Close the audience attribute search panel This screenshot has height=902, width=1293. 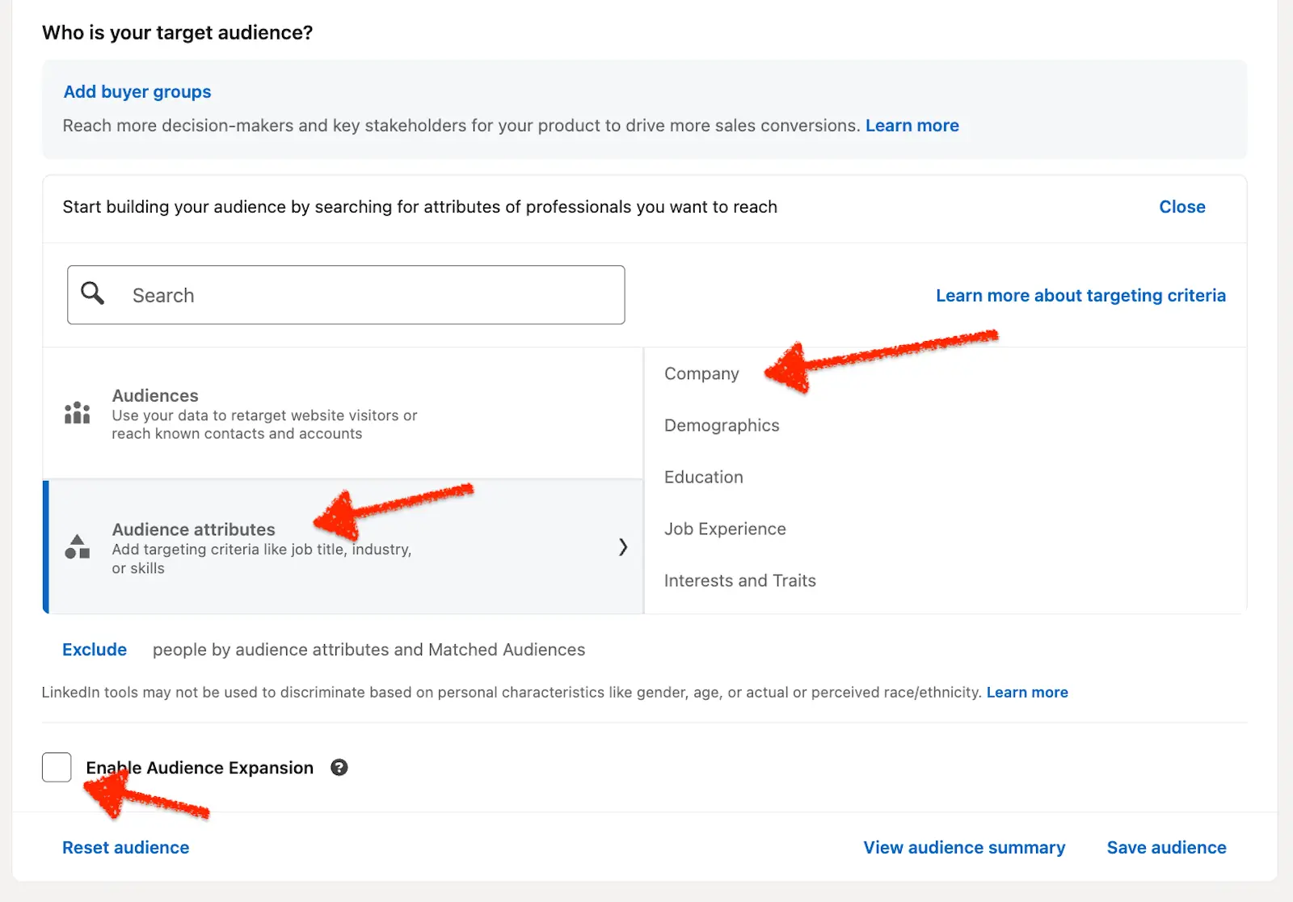point(1181,207)
